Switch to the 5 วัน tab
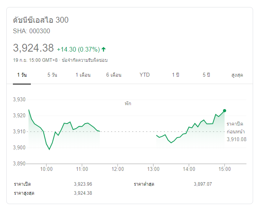The image size is (257, 208). pyautogui.click(x=52, y=75)
